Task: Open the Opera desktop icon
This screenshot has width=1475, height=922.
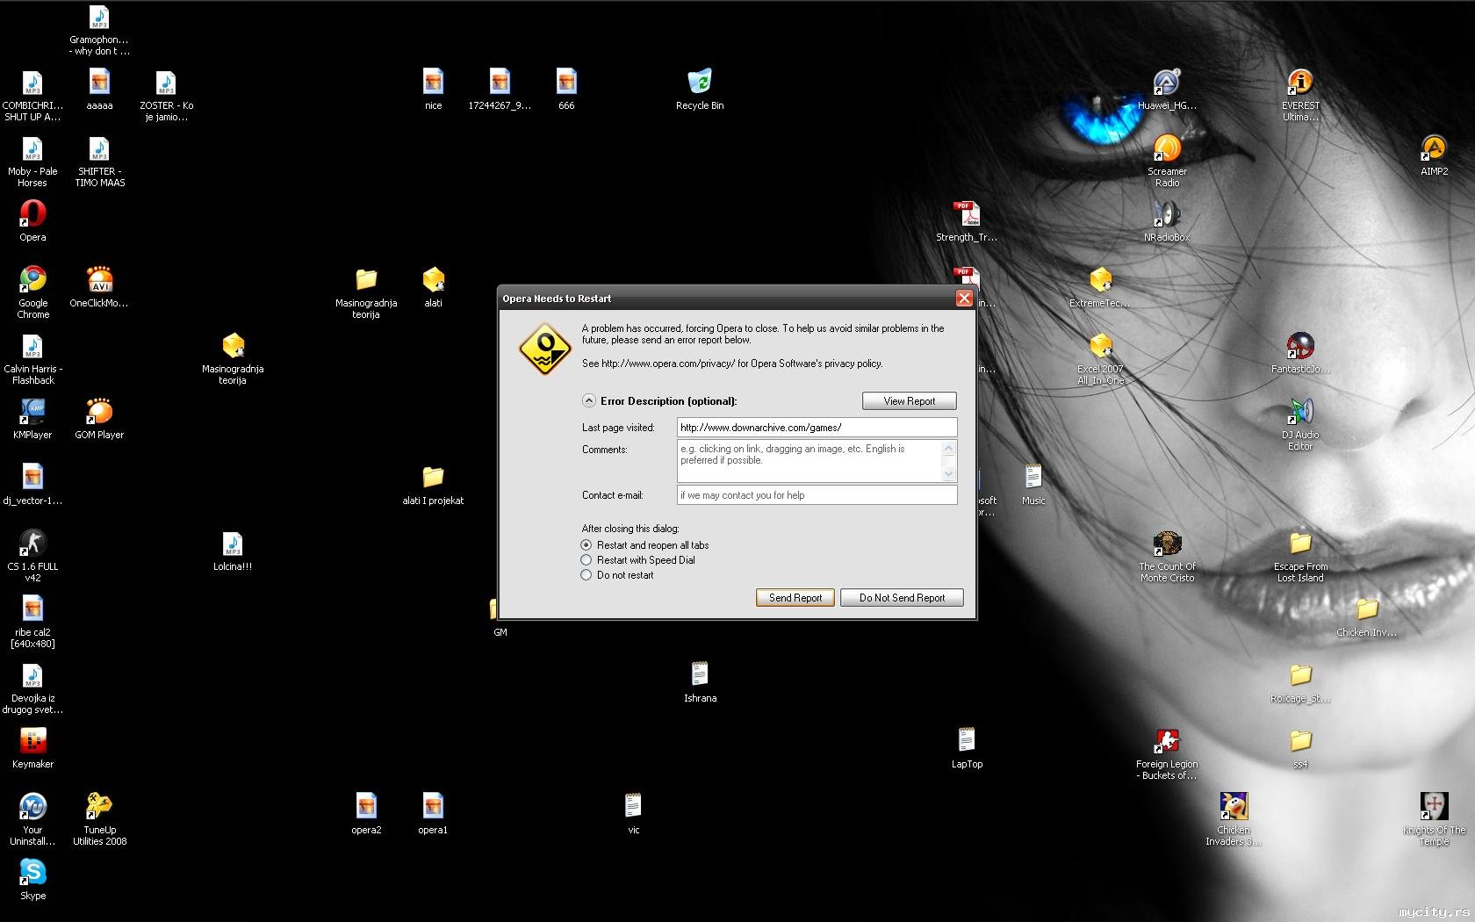Action: [32, 214]
